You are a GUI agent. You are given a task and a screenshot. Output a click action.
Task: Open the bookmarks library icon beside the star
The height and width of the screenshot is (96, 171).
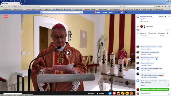(159, 6)
